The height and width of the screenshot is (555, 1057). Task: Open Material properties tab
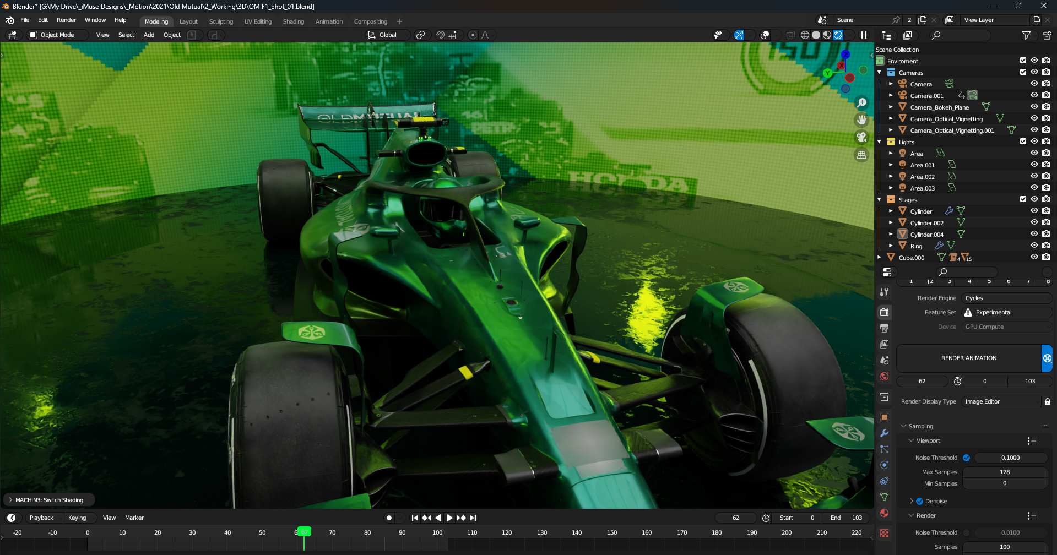pos(885,513)
